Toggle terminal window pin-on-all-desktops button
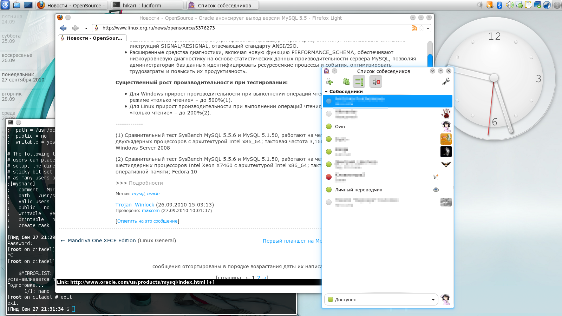 click(19, 122)
